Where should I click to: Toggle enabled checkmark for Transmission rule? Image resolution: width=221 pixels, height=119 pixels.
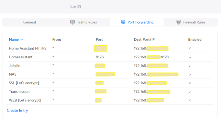point(190,92)
